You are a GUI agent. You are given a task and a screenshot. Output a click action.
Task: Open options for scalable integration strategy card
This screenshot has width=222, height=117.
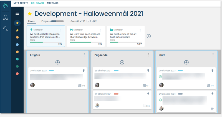coord(60,30)
